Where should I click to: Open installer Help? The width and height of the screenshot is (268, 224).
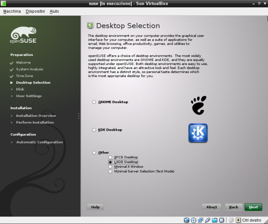pyautogui.click(x=95, y=207)
